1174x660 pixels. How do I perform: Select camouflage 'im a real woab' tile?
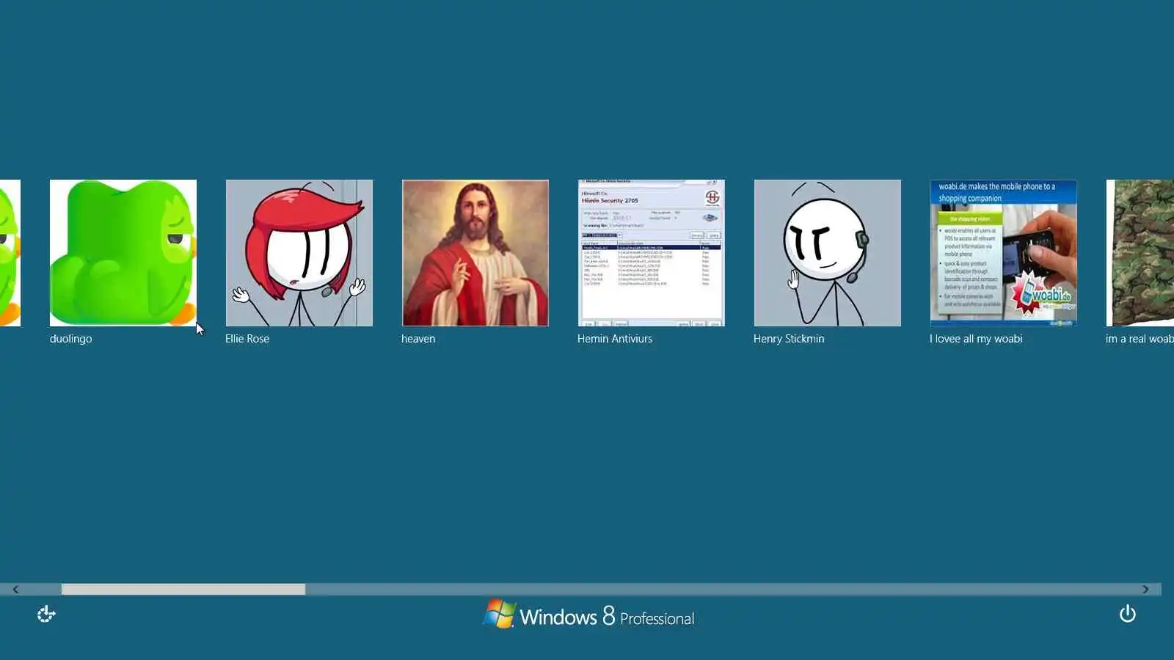[1140, 253]
